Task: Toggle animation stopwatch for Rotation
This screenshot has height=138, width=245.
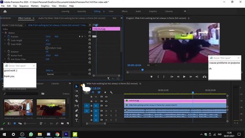Action: (x=9, y=51)
